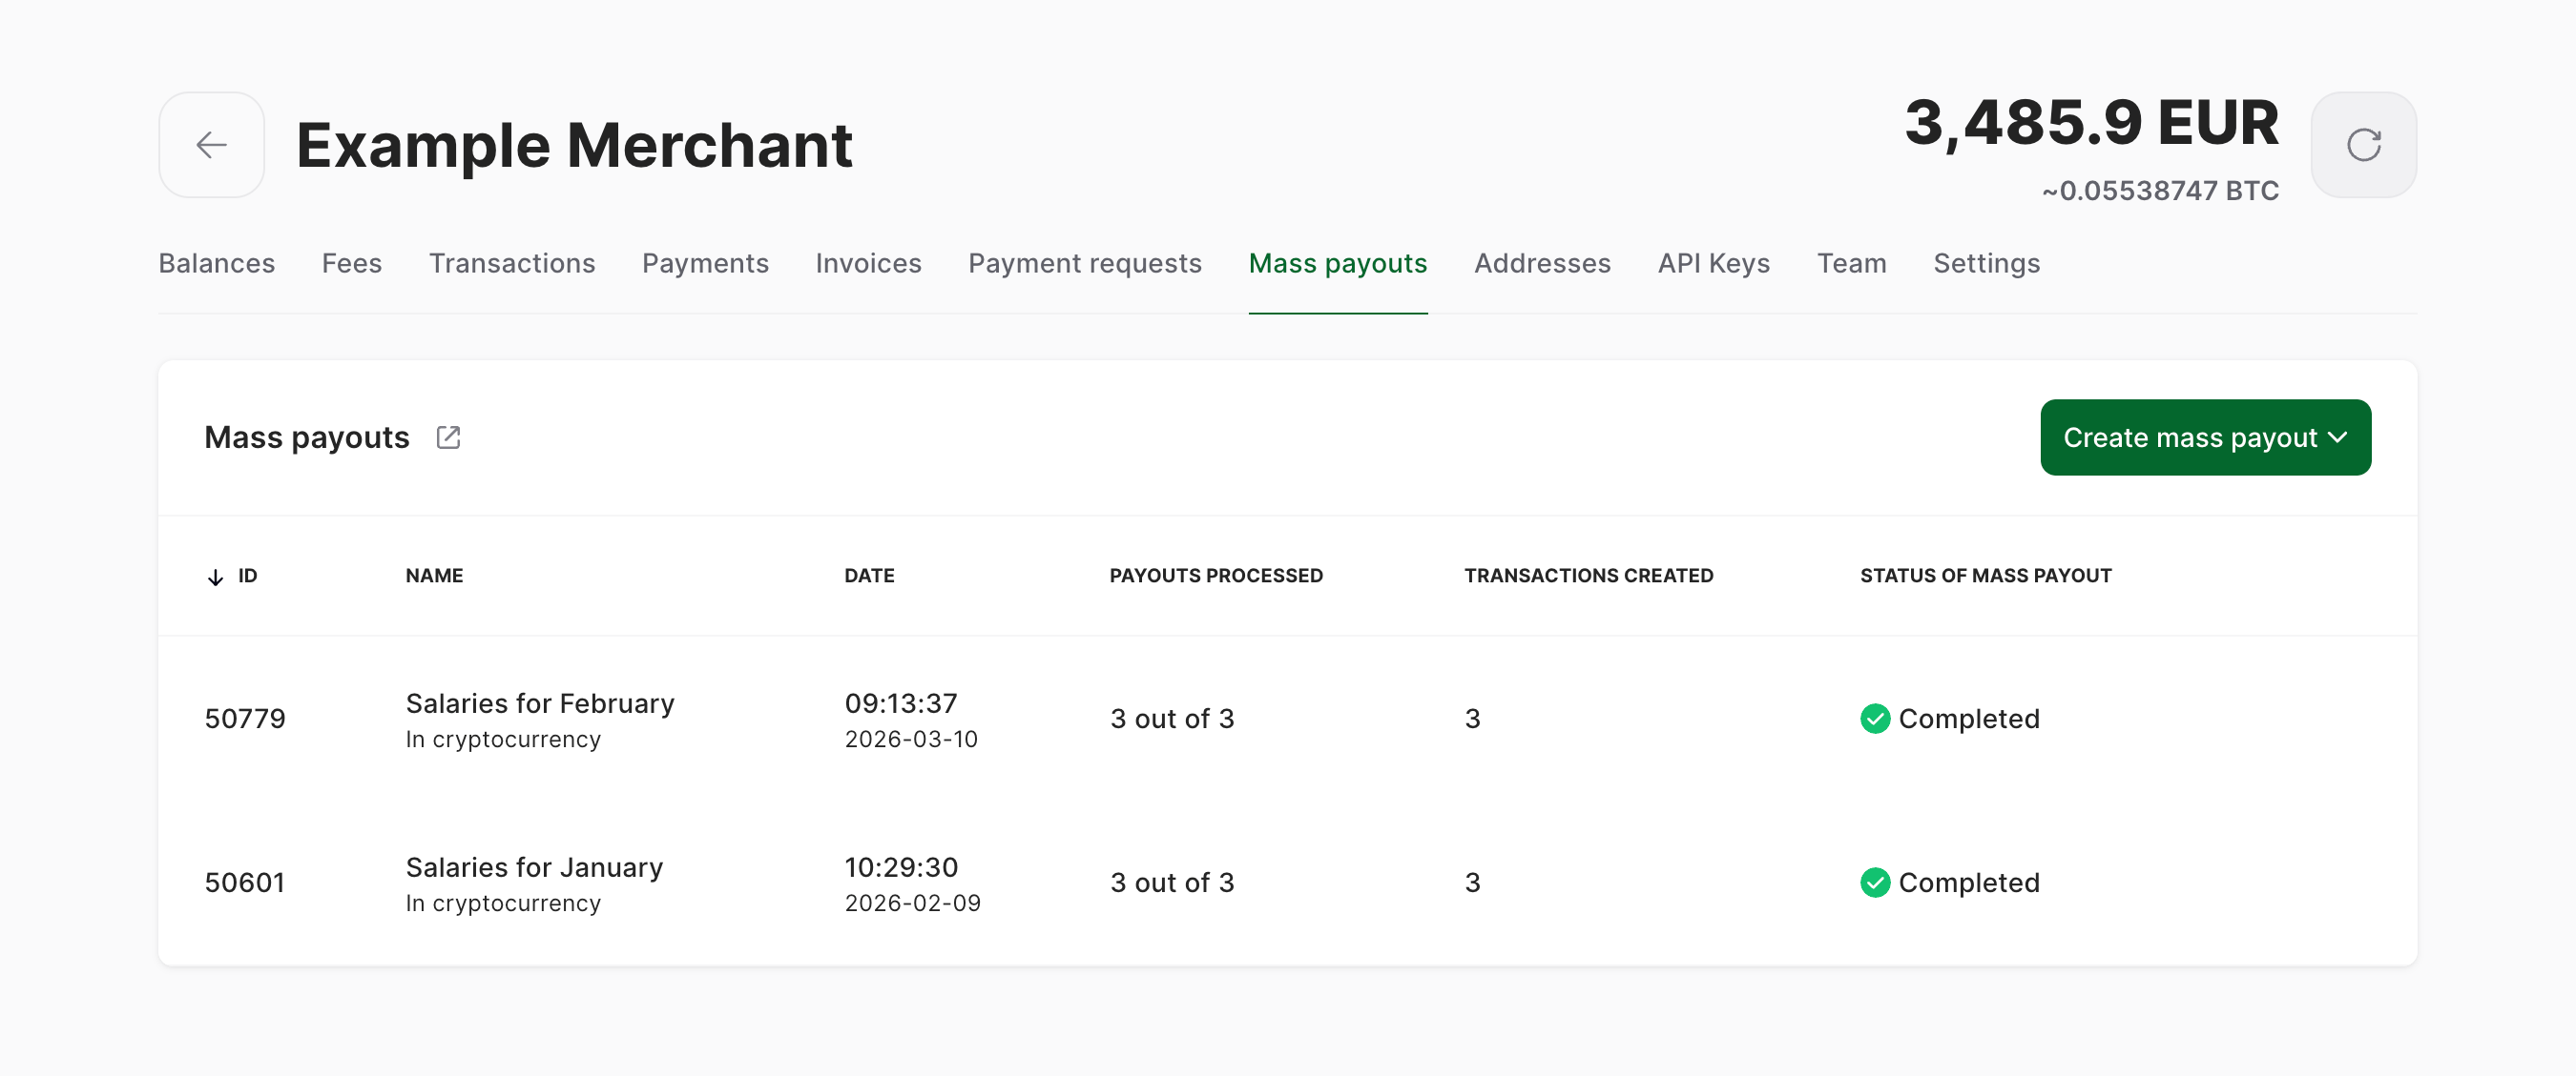Open the Settings tab
Viewport: 2576px width, 1076px height.
[1986, 263]
